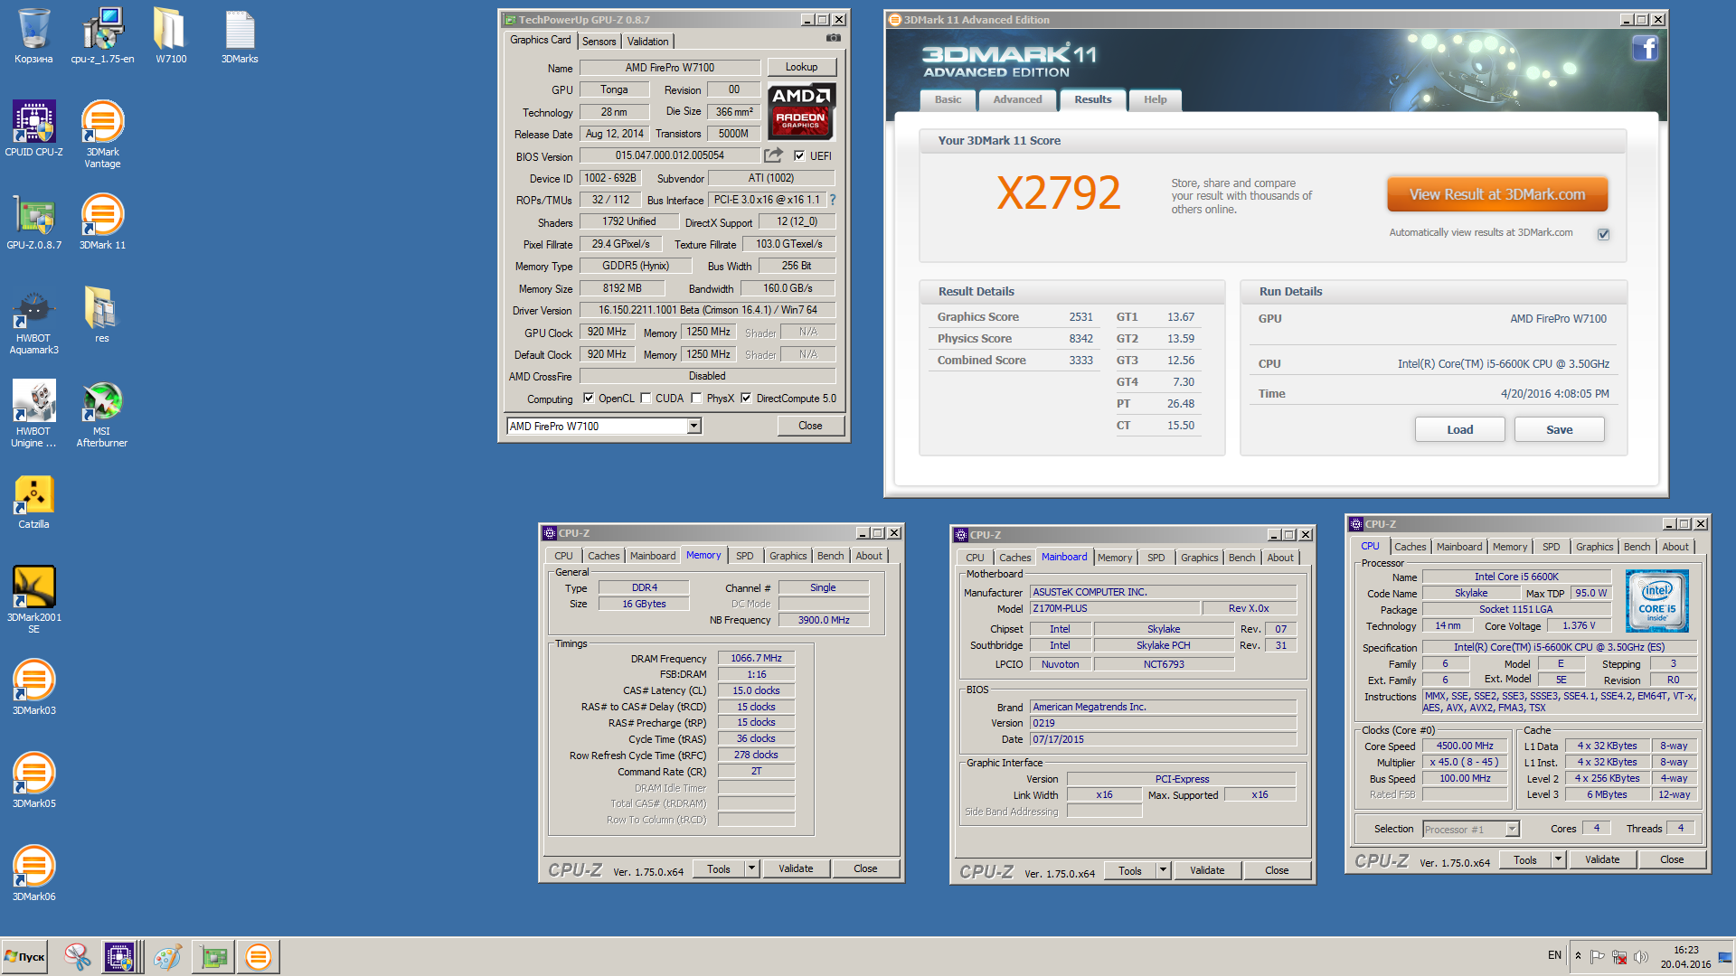Viewport: 1736px width, 976px height.
Task: Expand Tools dropdown arrow in CPU tab CPU-Z window
Action: (1558, 859)
